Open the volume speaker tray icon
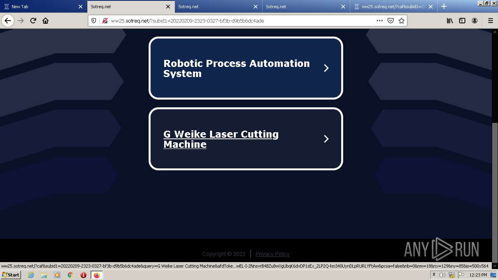Screen dimensions: 498x280 pos(442,275)
